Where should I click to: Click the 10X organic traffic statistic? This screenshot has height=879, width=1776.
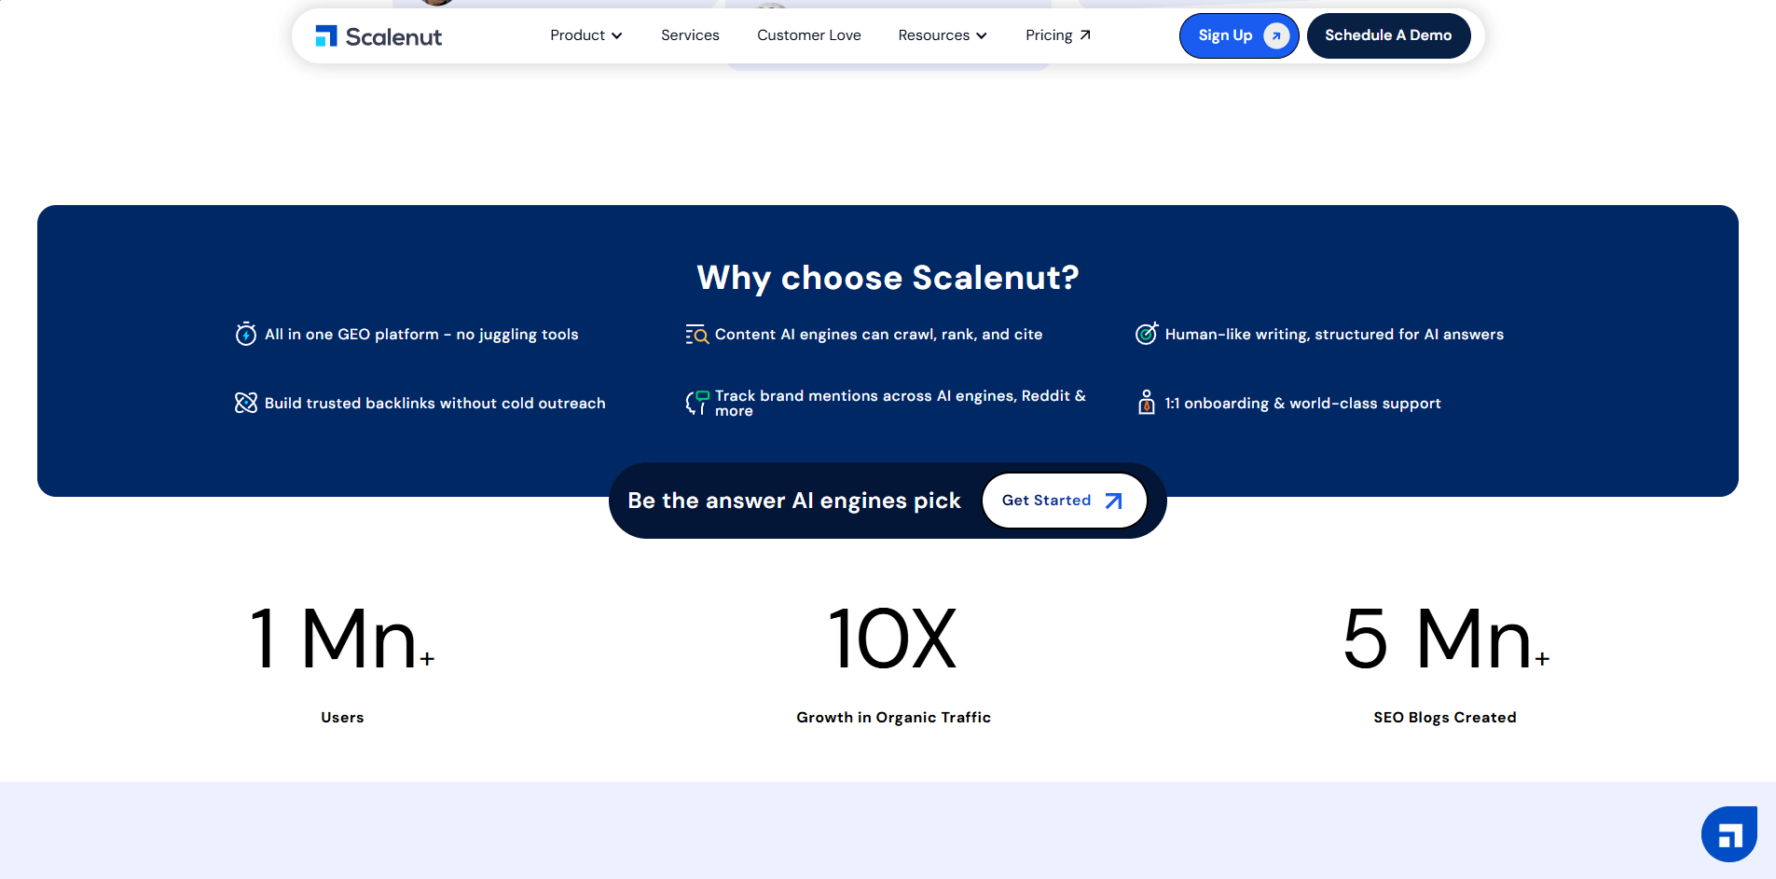pos(892,639)
